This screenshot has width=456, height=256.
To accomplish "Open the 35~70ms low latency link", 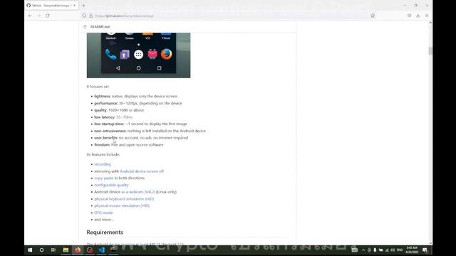I will click(124, 117).
